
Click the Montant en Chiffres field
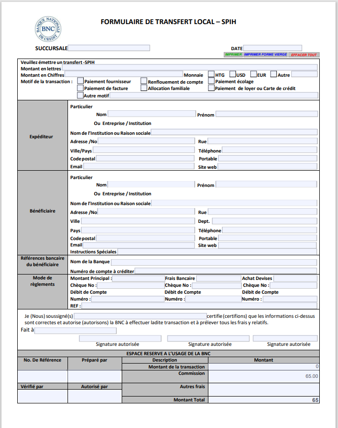pyautogui.click(x=124, y=74)
